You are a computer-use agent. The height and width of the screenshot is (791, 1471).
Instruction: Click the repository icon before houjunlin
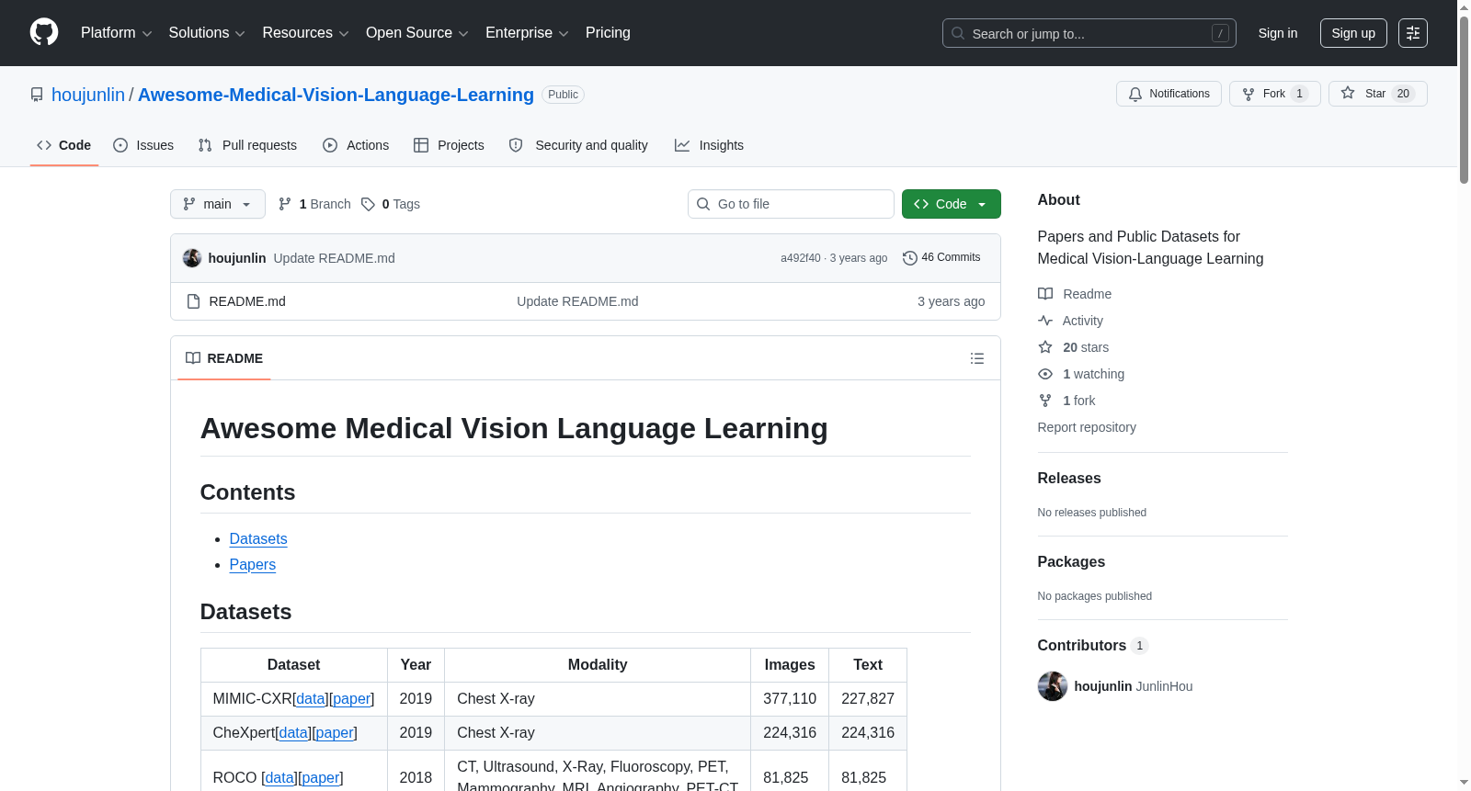click(x=37, y=95)
